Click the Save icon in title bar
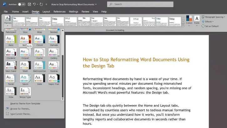The width and height of the screenshot is (227, 128). coord(29,4)
